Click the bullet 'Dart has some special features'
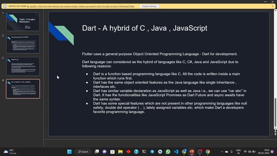 click(170, 107)
